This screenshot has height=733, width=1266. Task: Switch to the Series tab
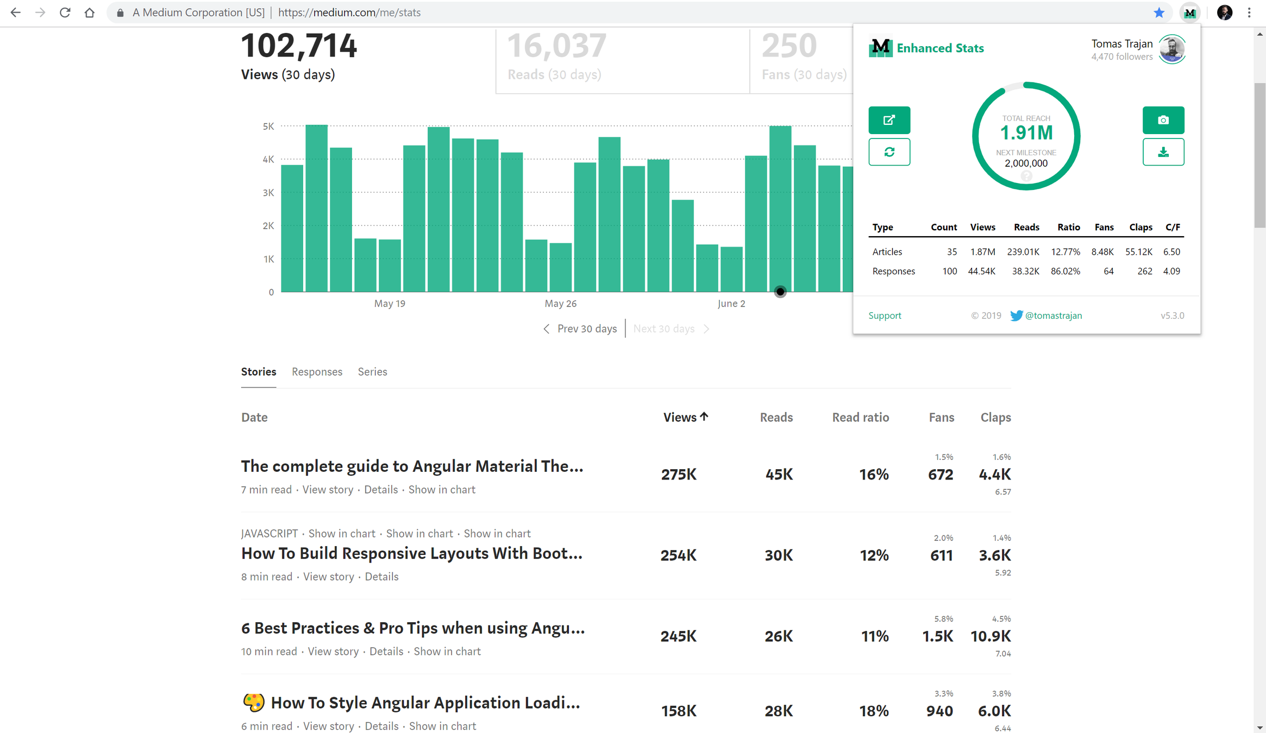(x=372, y=372)
